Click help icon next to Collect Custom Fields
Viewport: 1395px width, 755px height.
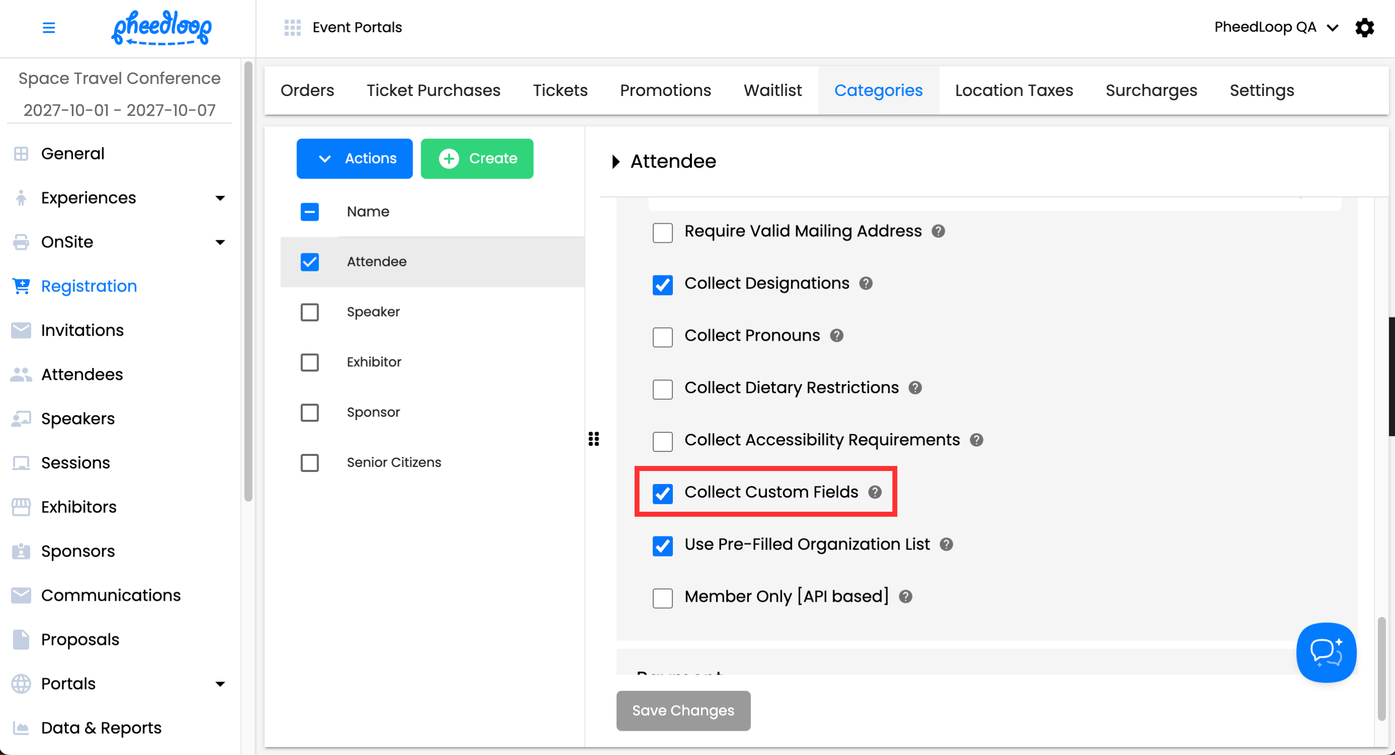[x=875, y=492]
